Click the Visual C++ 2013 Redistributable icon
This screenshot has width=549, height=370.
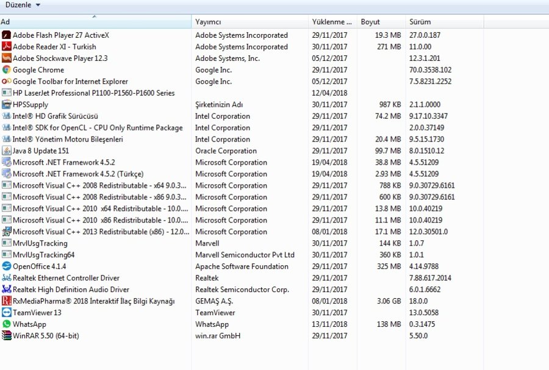point(6,231)
